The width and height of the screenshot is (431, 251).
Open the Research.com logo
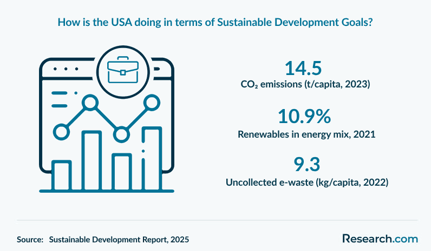pos(380,239)
